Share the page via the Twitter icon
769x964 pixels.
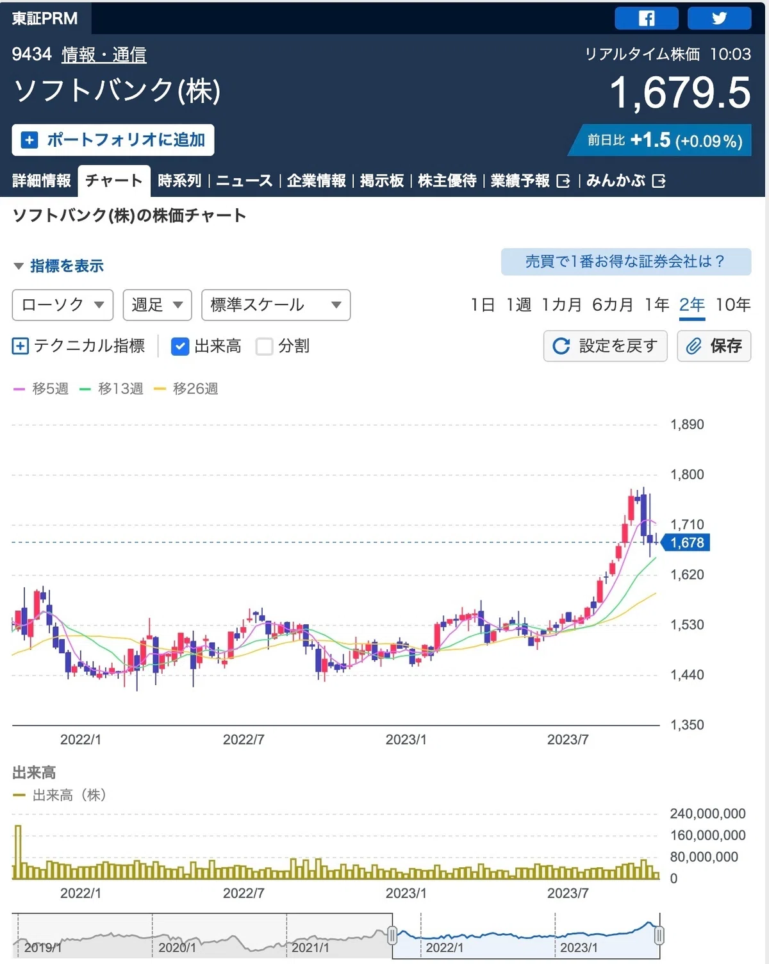[x=719, y=18]
